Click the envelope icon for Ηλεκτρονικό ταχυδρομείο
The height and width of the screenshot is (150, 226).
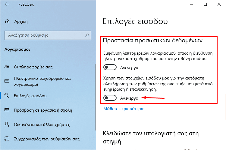[x=7, y=81]
